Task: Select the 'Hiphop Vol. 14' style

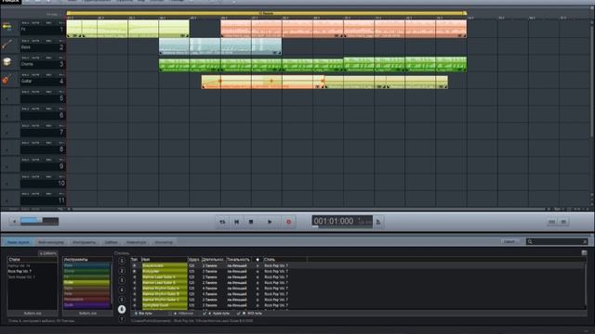Action: pyautogui.click(x=19, y=266)
